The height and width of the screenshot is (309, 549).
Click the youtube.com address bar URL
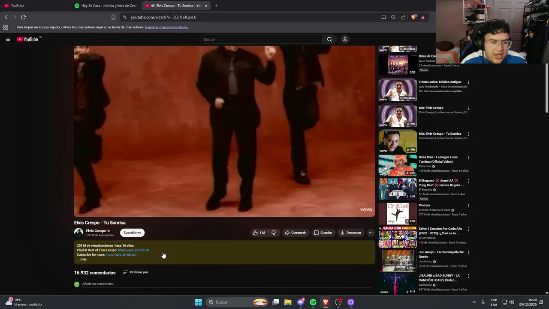point(163,17)
